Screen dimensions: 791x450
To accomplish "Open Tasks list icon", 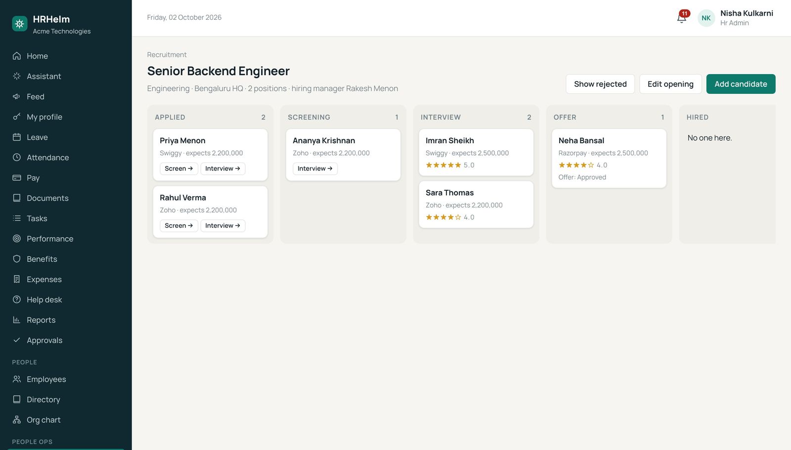I will point(17,218).
